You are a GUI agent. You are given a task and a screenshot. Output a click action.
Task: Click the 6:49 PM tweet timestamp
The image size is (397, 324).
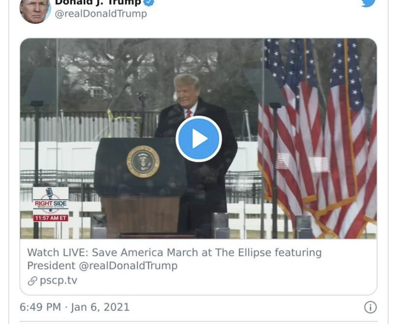coord(40,307)
